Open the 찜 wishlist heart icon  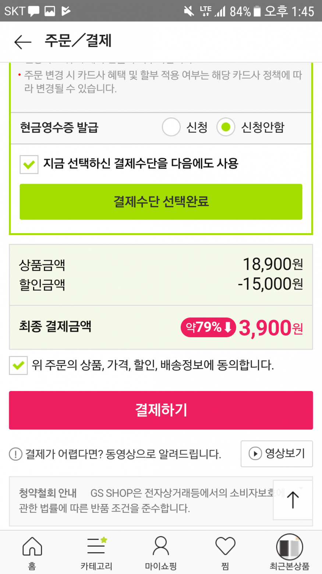(x=225, y=546)
